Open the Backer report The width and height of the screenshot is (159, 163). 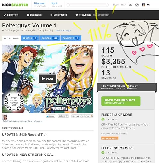59,15
